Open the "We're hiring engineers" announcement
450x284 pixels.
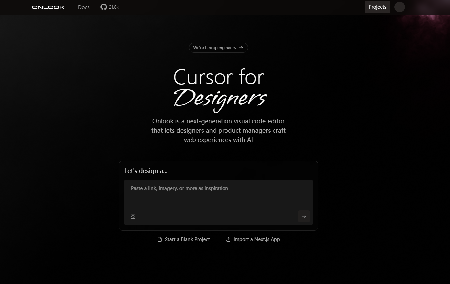pyautogui.click(x=215, y=48)
